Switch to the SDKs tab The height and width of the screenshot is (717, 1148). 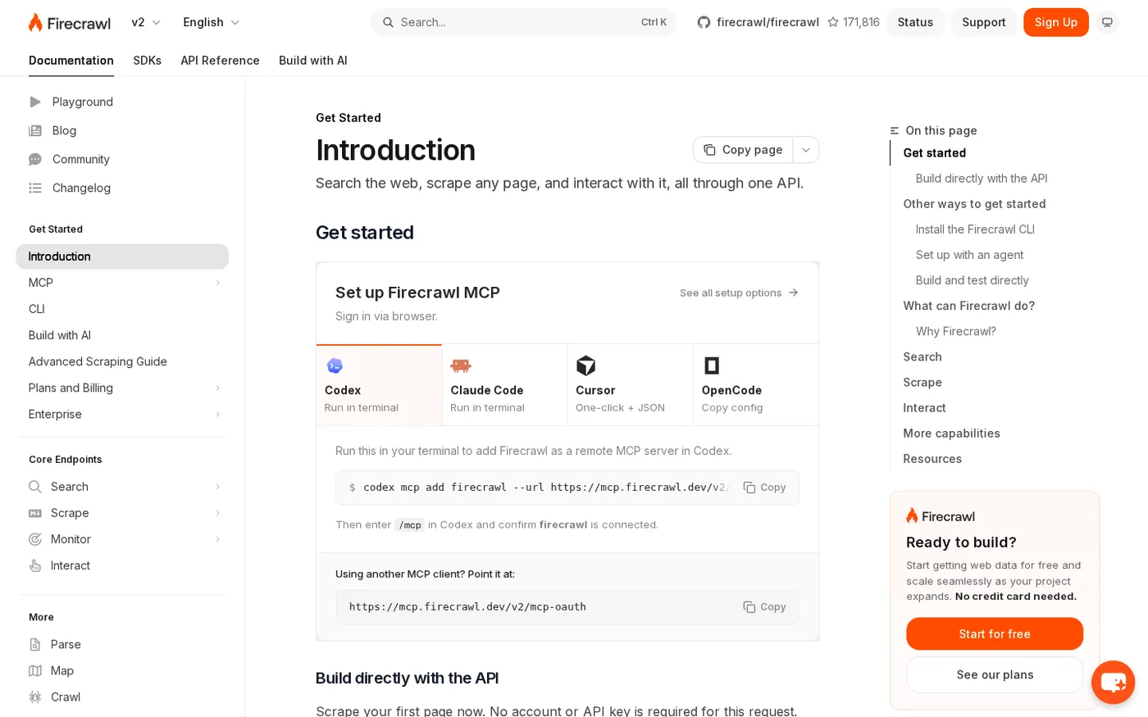tap(148, 61)
